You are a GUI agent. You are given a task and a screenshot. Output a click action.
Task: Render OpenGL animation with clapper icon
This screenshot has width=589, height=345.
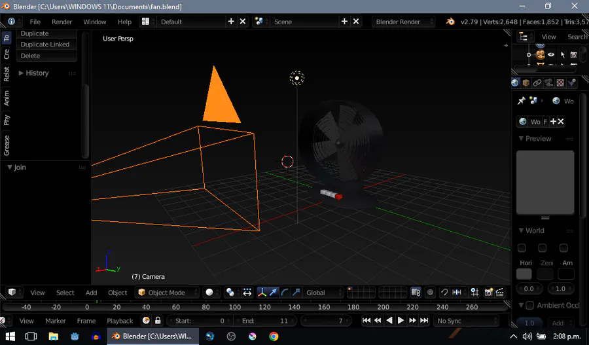pos(499,293)
